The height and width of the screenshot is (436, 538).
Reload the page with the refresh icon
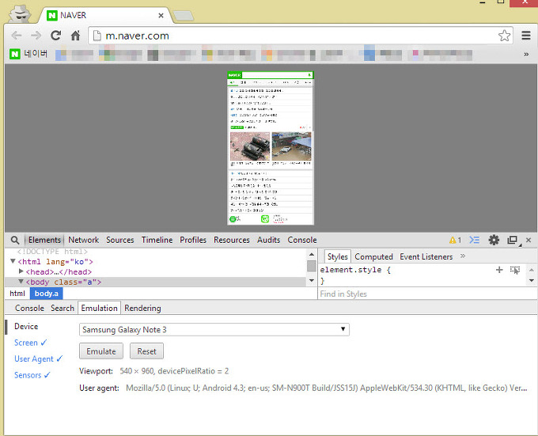click(55, 36)
